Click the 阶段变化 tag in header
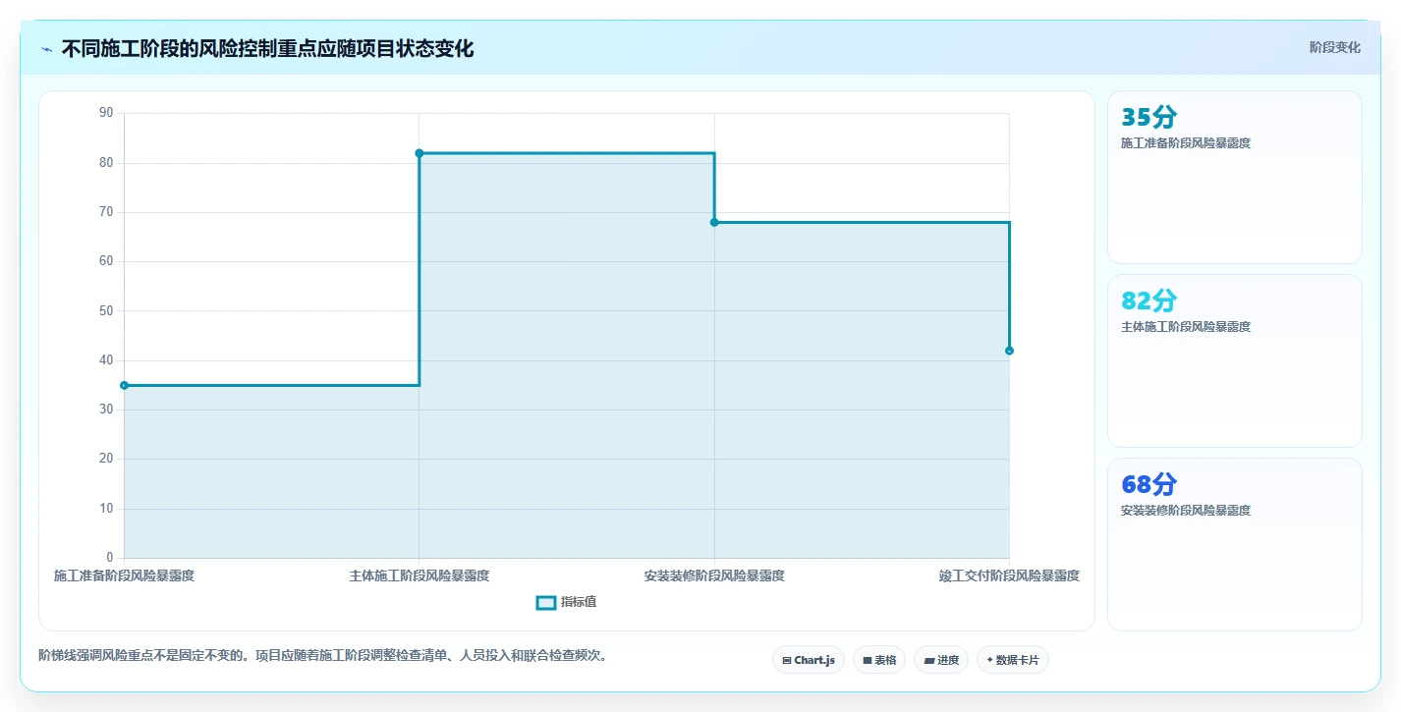 1334,47
